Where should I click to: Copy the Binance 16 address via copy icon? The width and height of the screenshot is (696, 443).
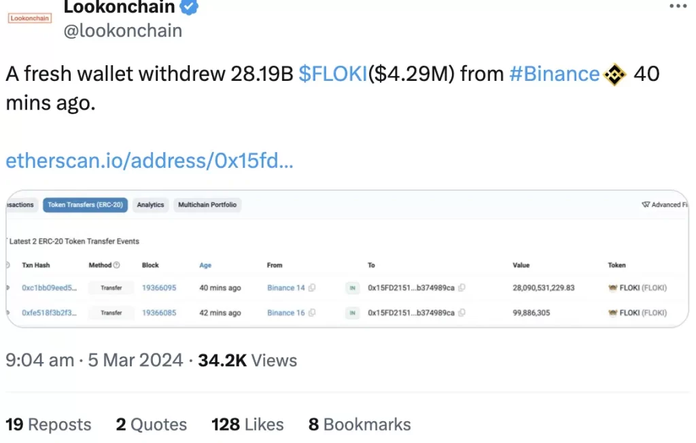[x=312, y=313]
